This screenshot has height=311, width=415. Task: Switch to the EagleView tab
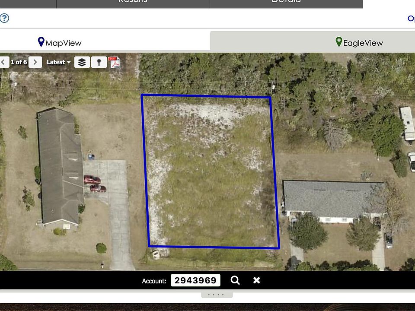359,42
